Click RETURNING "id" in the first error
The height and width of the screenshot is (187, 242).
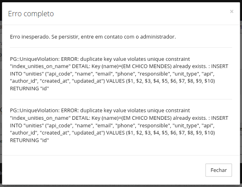(x=29, y=89)
